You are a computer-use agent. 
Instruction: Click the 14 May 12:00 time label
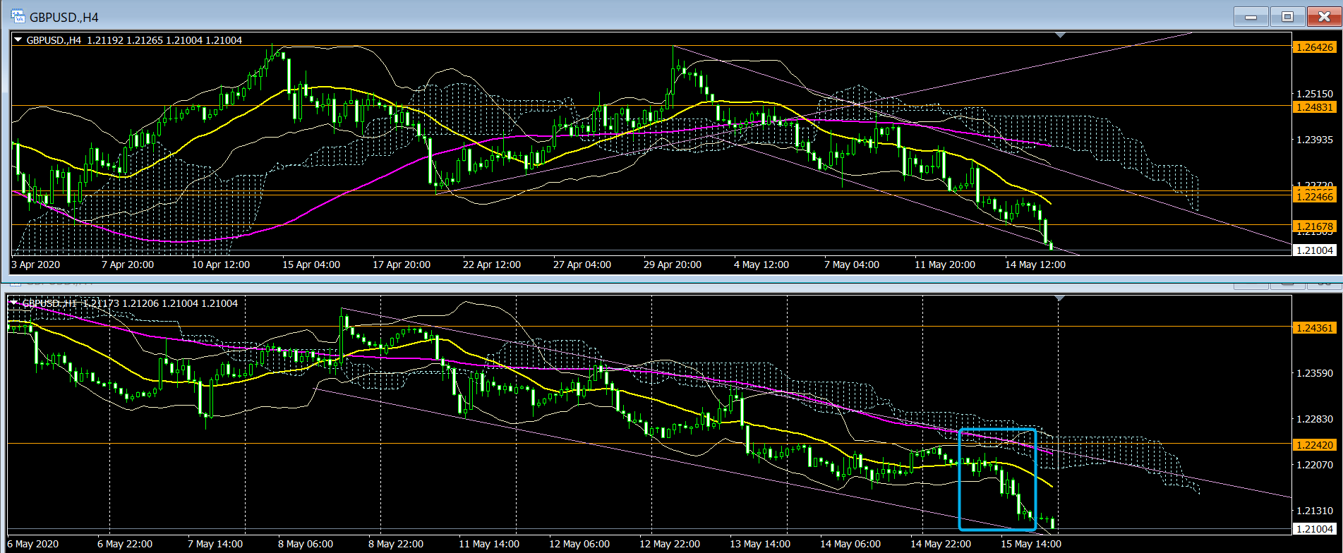(1035, 265)
